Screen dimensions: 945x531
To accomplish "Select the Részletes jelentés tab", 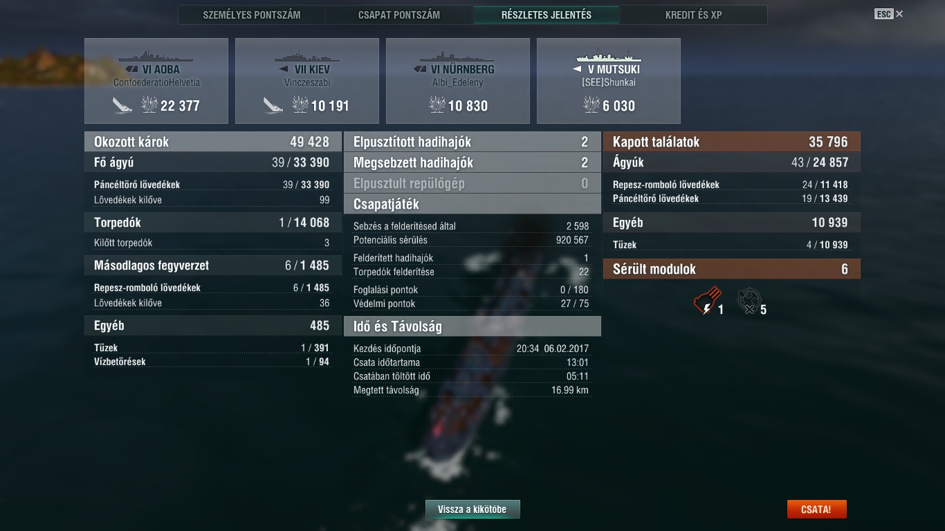I will [547, 15].
